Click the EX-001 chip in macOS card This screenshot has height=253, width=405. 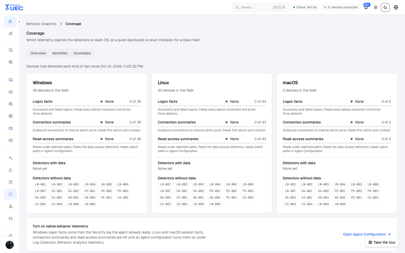[x=307, y=198]
